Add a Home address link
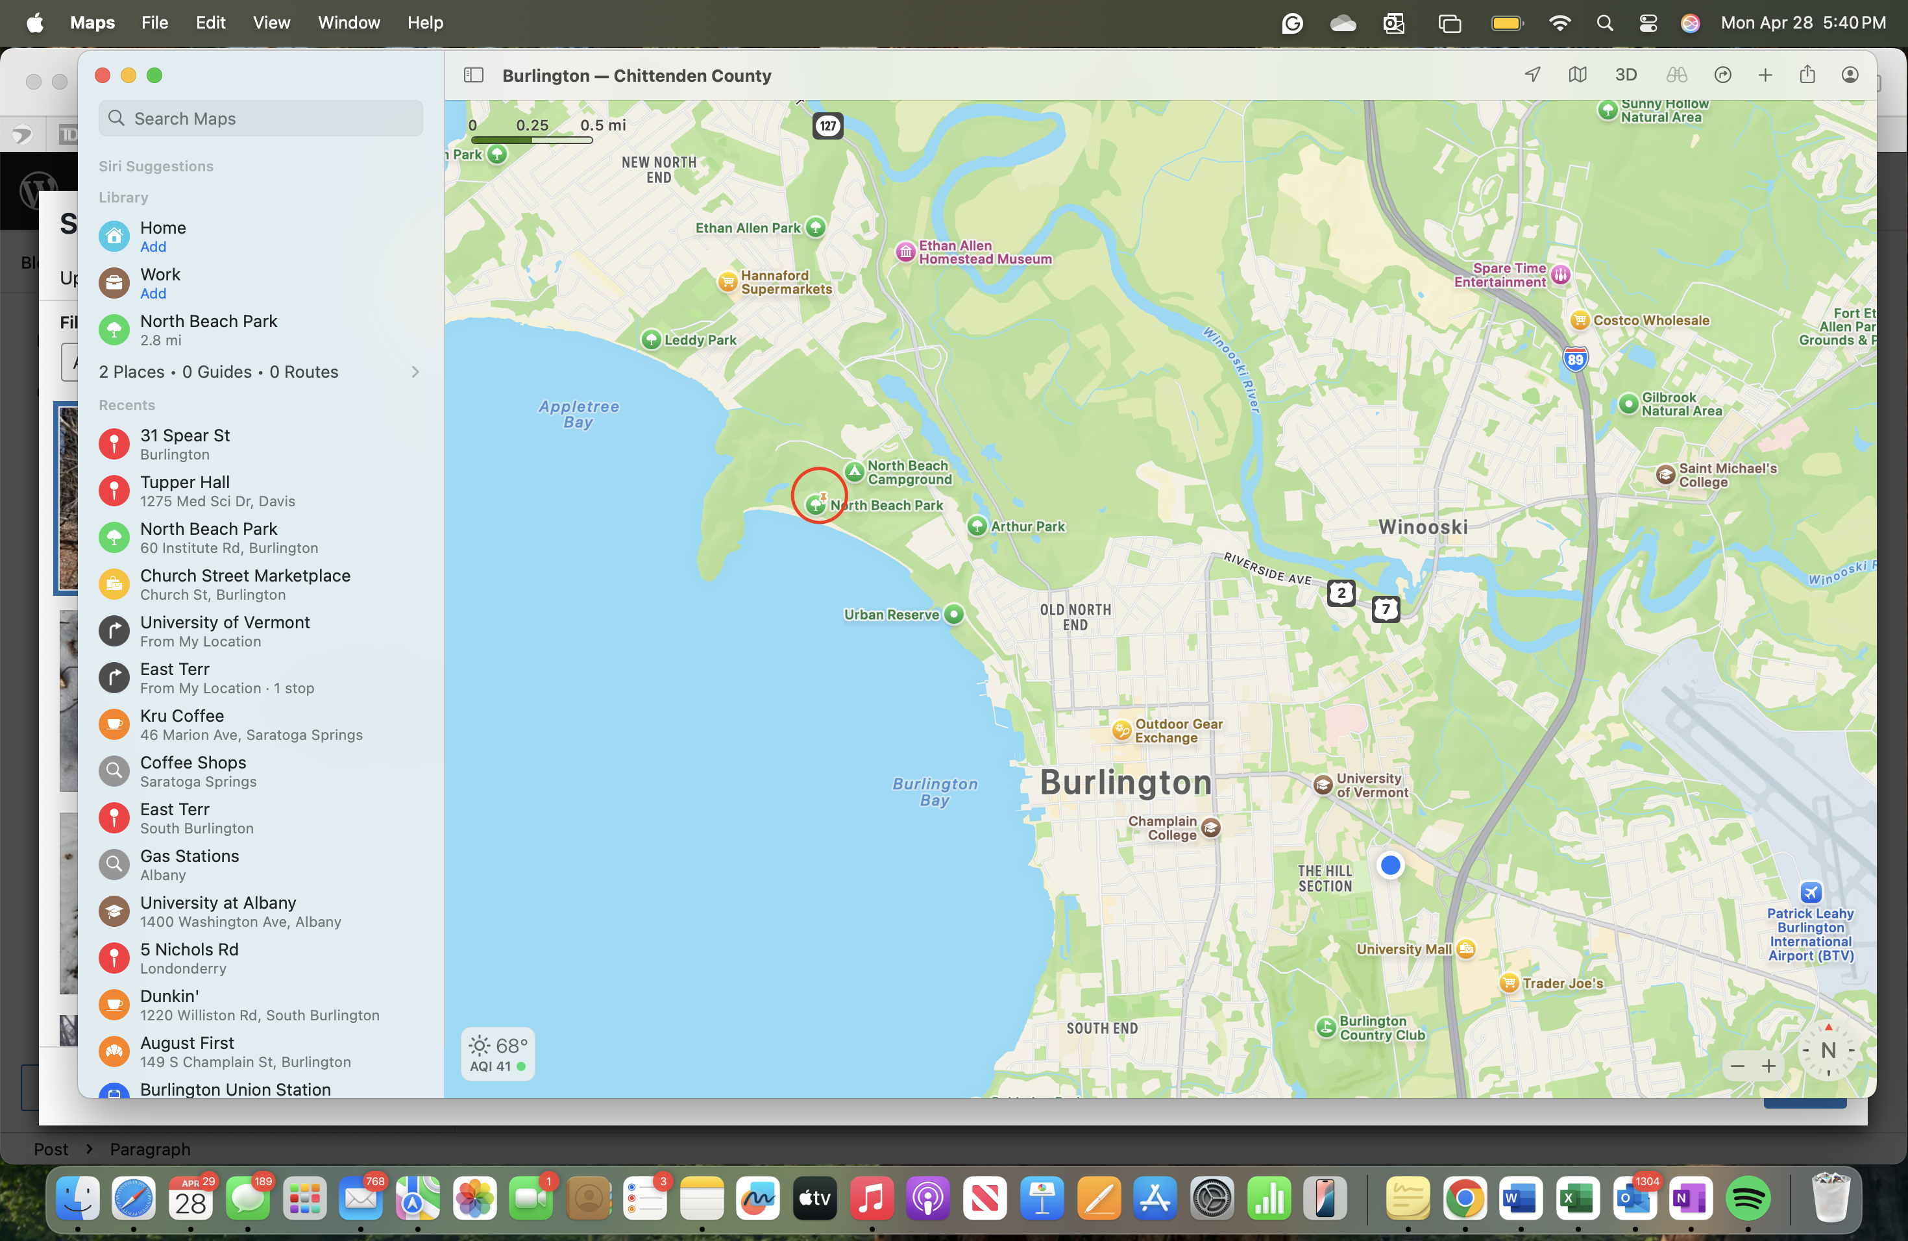Screen dimensions: 1908x1241 click(x=153, y=247)
